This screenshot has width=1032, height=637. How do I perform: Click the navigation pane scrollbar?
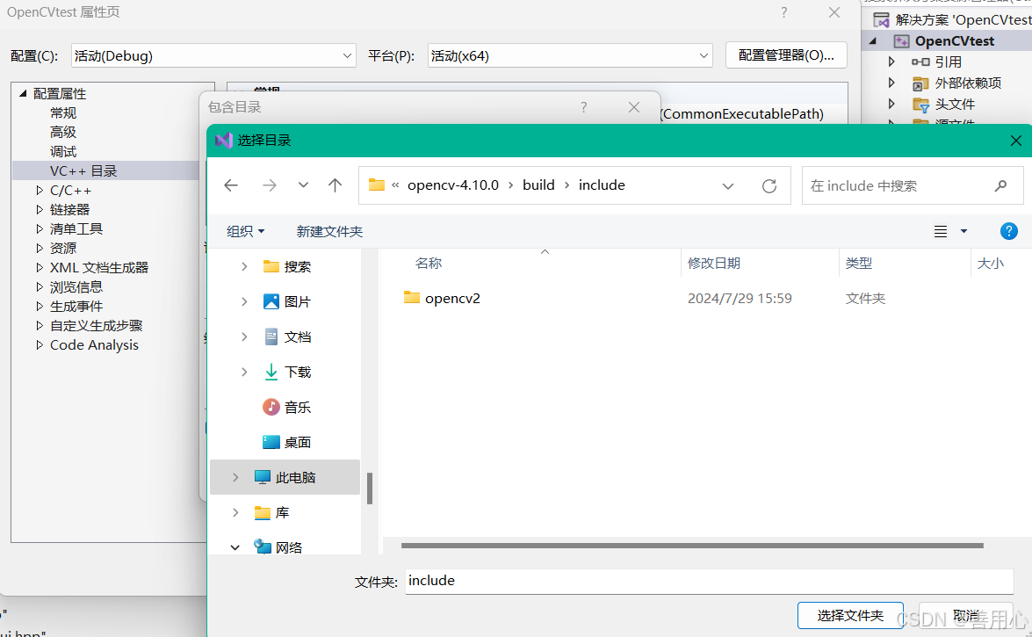tap(369, 489)
